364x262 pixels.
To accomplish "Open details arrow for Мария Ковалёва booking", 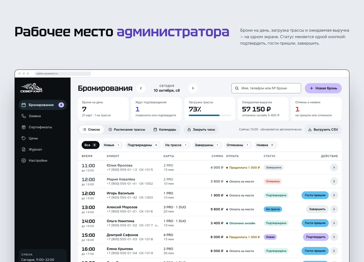I will [334, 181].
